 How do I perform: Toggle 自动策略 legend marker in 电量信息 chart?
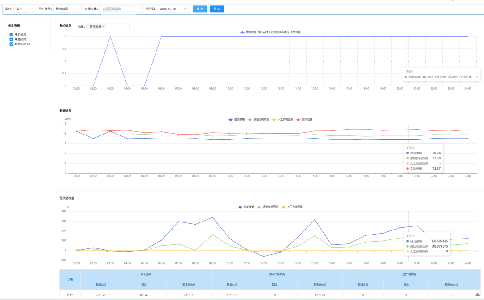pos(230,120)
